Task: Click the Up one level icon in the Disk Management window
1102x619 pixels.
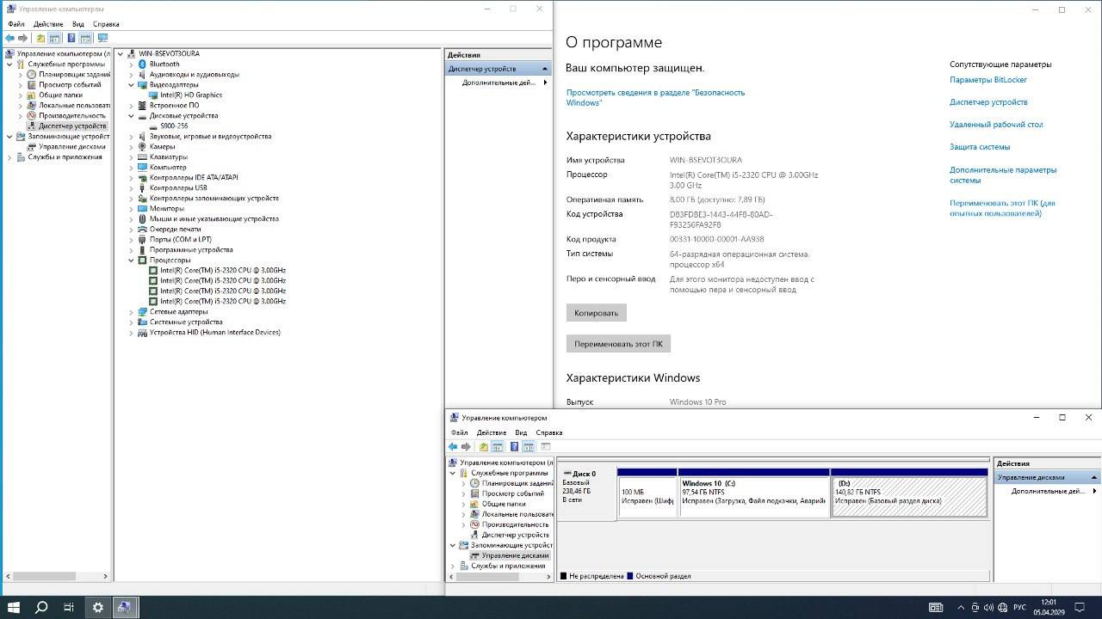Action: click(483, 447)
